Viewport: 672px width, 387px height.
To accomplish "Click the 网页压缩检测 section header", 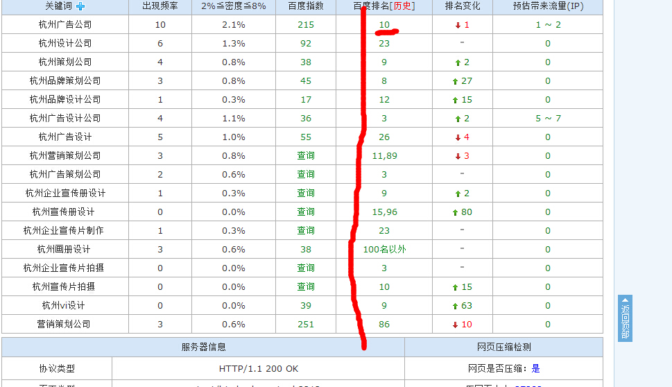I will (503, 347).
